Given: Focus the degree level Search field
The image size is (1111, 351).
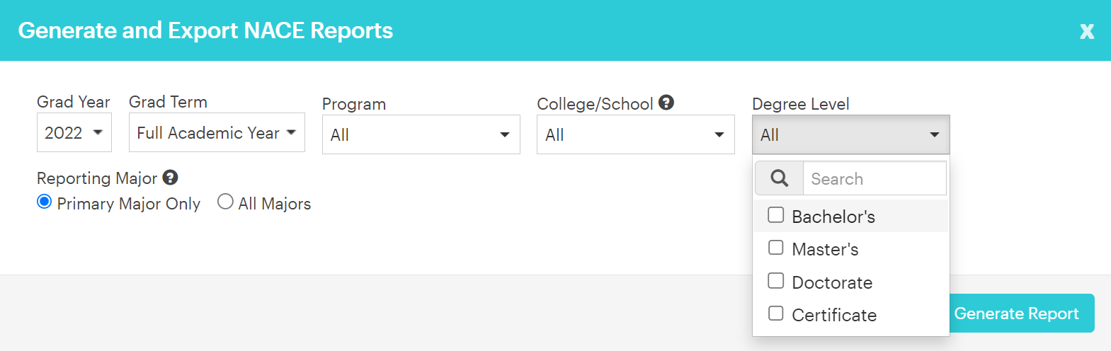Looking at the screenshot, I should tap(874, 178).
